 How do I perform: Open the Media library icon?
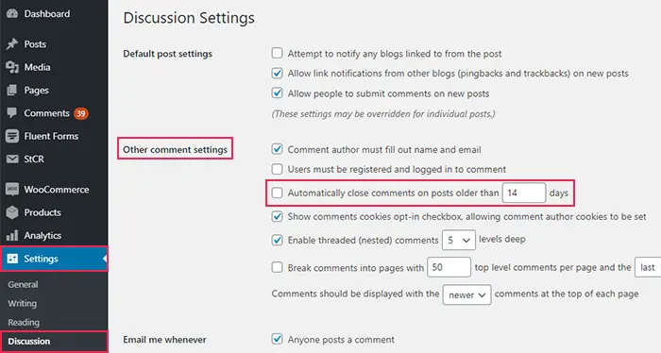click(12, 67)
